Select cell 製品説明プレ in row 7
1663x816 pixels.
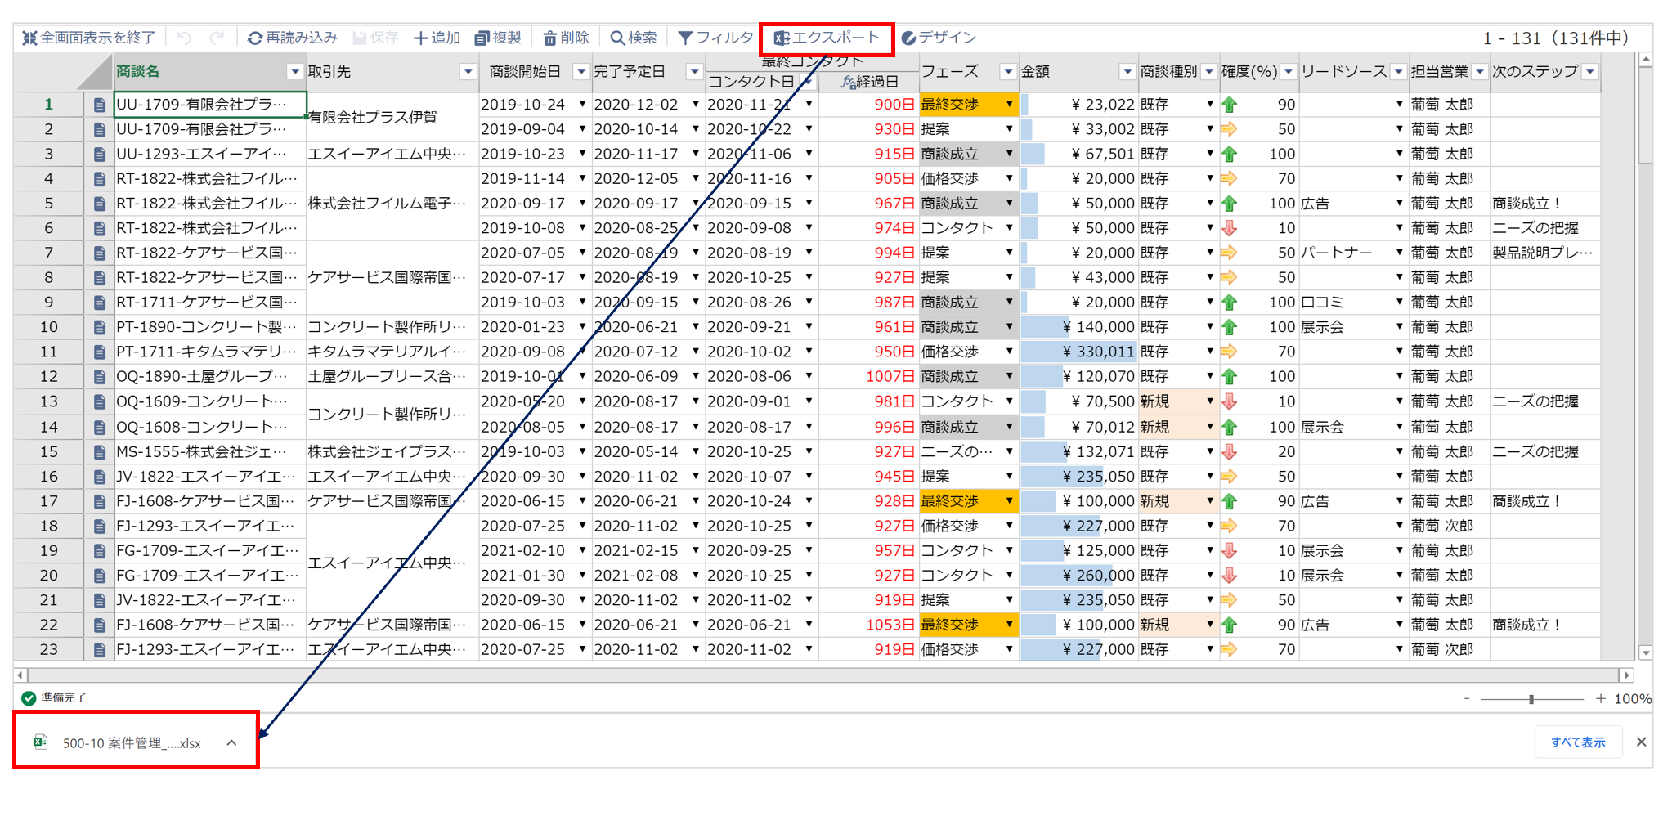coord(1544,253)
